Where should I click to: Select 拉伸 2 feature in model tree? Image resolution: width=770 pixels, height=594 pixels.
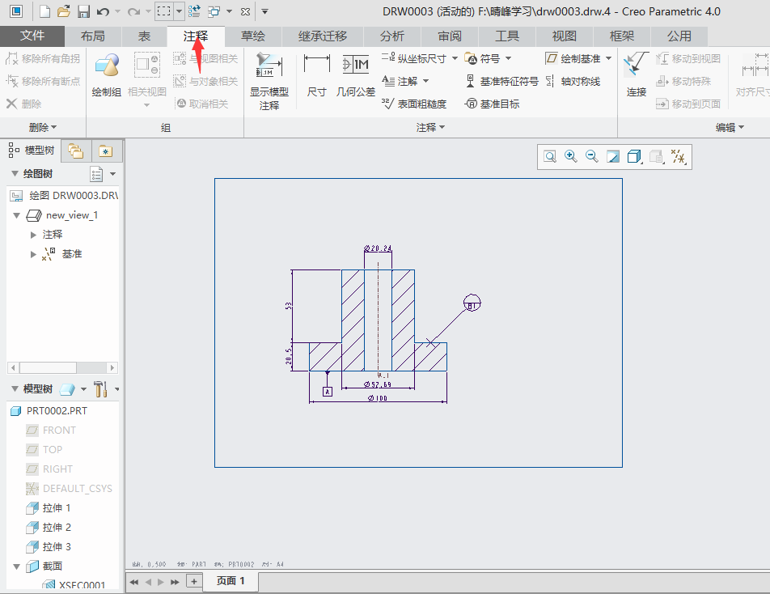(x=49, y=528)
